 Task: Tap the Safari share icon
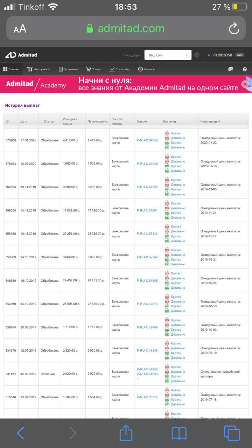[x=126, y=433]
